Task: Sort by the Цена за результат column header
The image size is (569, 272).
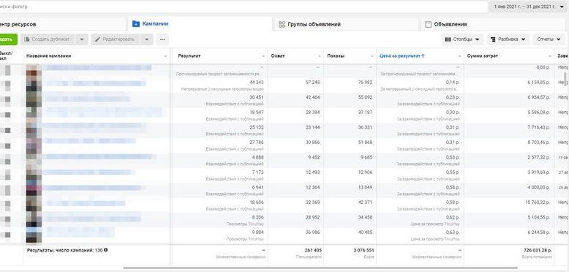Action: [x=402, y=56]
